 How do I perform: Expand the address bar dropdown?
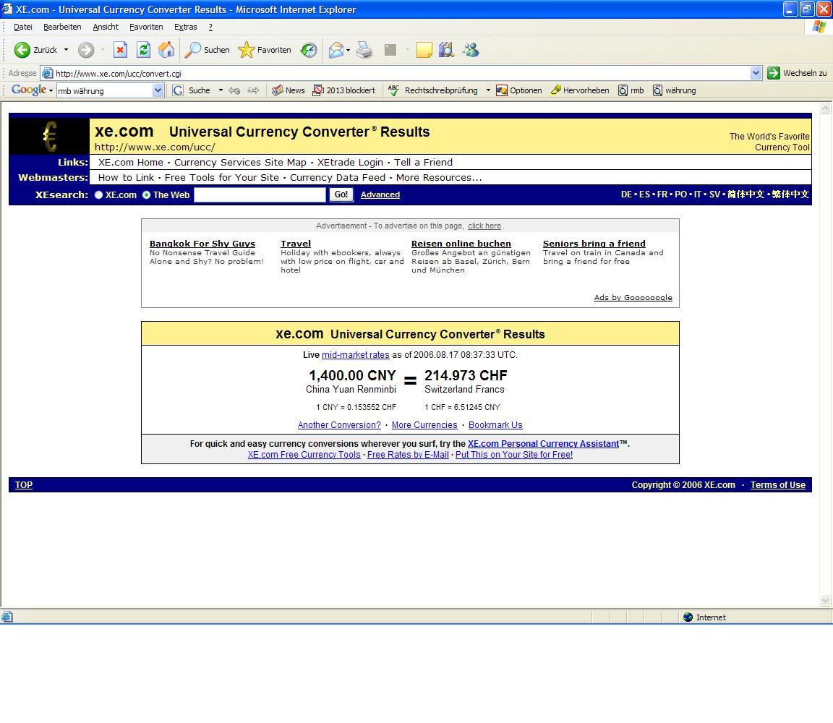pos(756,73)
